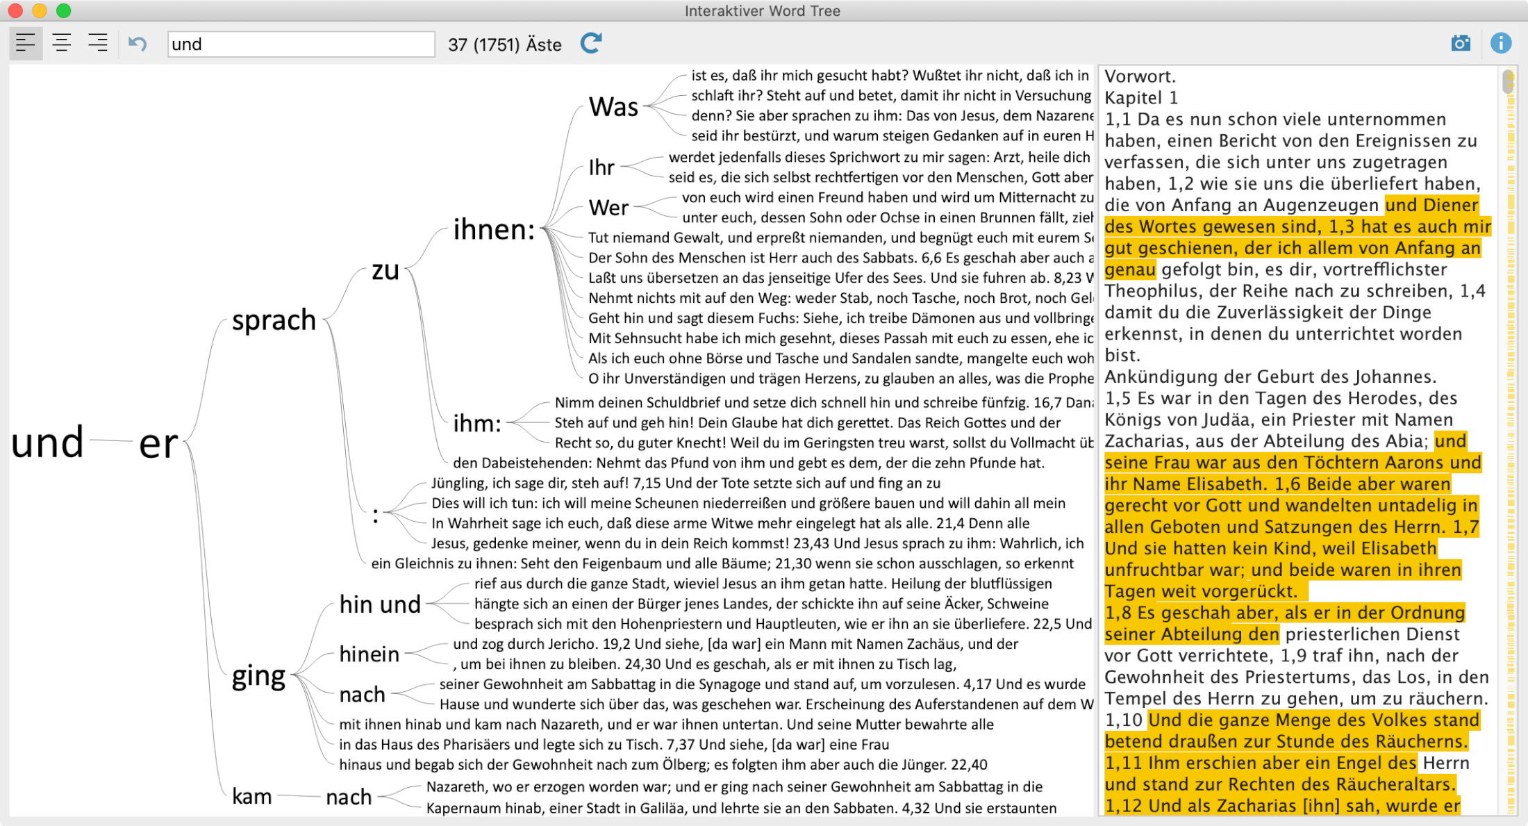Click leaf 'hängte sich an einen der Bürger'

pyautogui.click(x=761, y=604)
